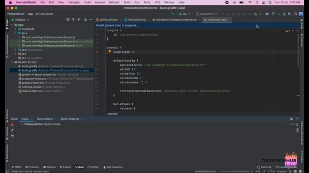The width and height of the screenshot is (309, 173).
Task: Open the TODO tool window
Action: pos(16,167)
